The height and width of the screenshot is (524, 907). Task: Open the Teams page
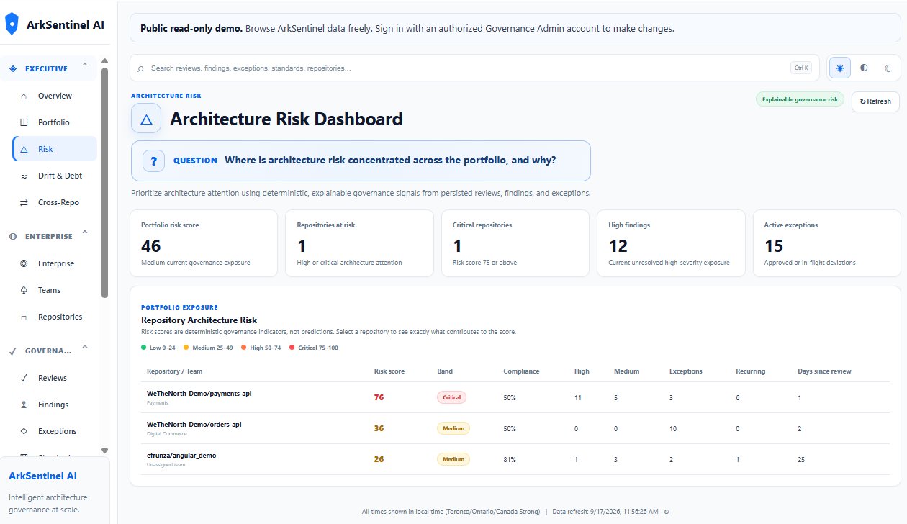point(55,290)
